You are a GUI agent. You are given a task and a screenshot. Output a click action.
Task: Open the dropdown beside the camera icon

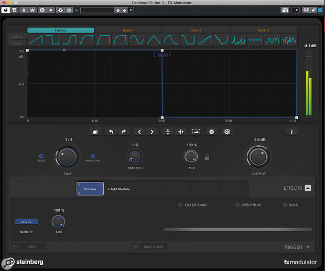point(296,10)
